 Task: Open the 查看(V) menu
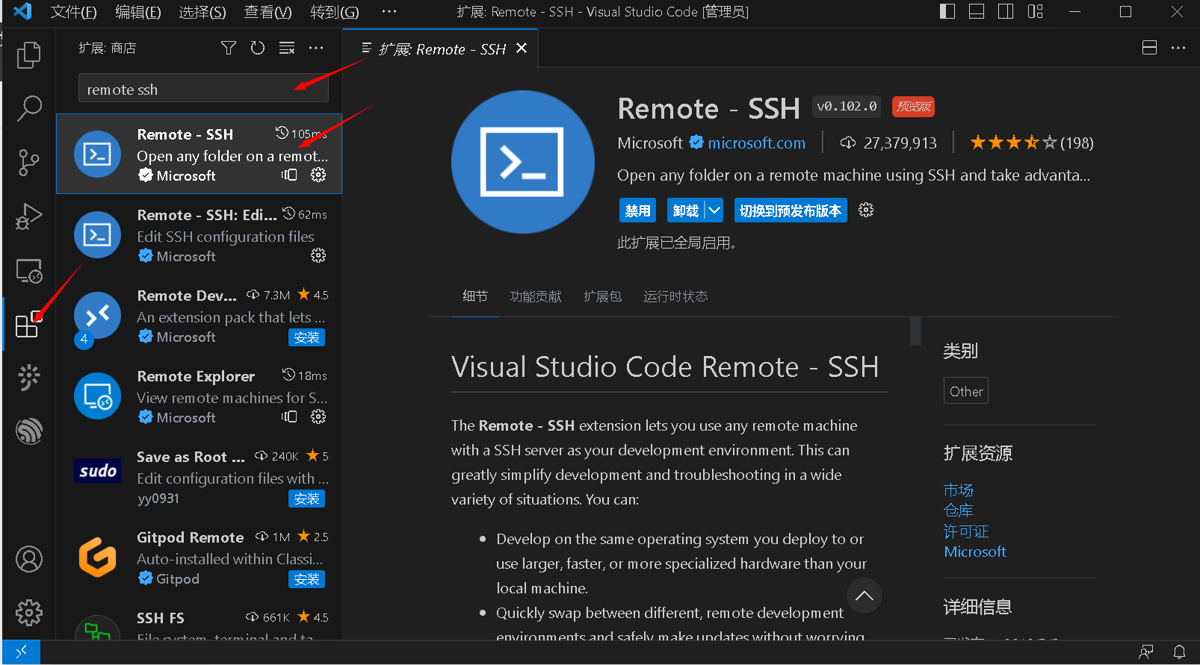[x=267, y=12]
